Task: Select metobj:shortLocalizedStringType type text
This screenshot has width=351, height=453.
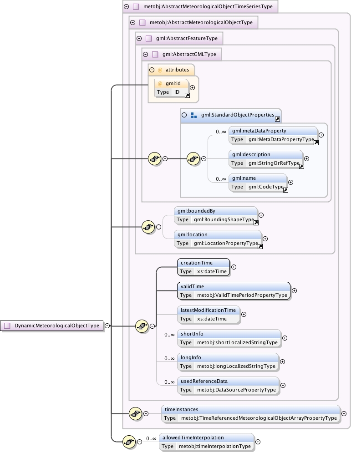Action: pyautogui.click(x=237, y=342)
